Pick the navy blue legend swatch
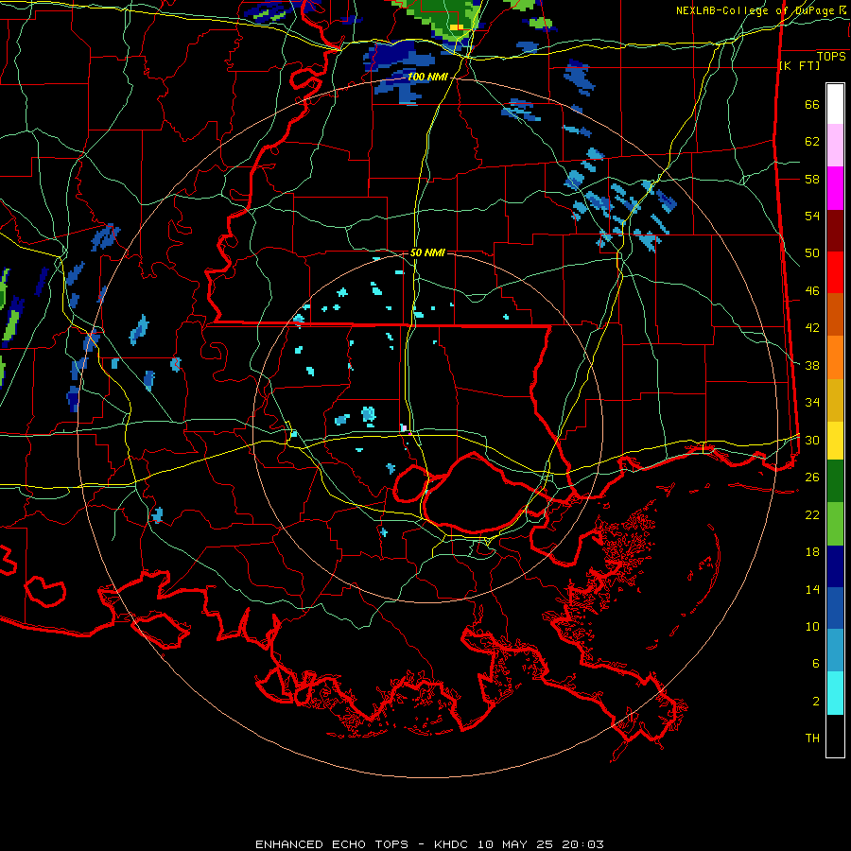The height and width of the screenshot is (851, 851). [x=835, y=566]
